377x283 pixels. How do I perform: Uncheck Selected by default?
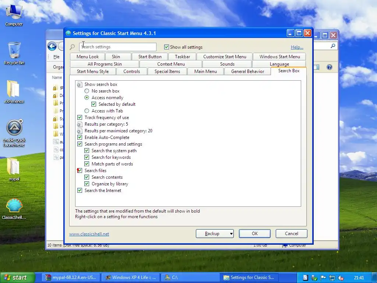[x=94, y=104]
